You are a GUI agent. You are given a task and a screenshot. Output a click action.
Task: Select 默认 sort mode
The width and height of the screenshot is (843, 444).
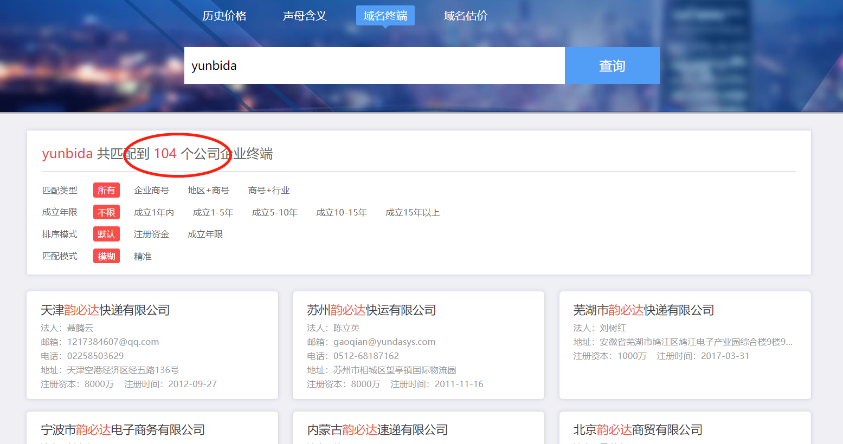point(106,234)
